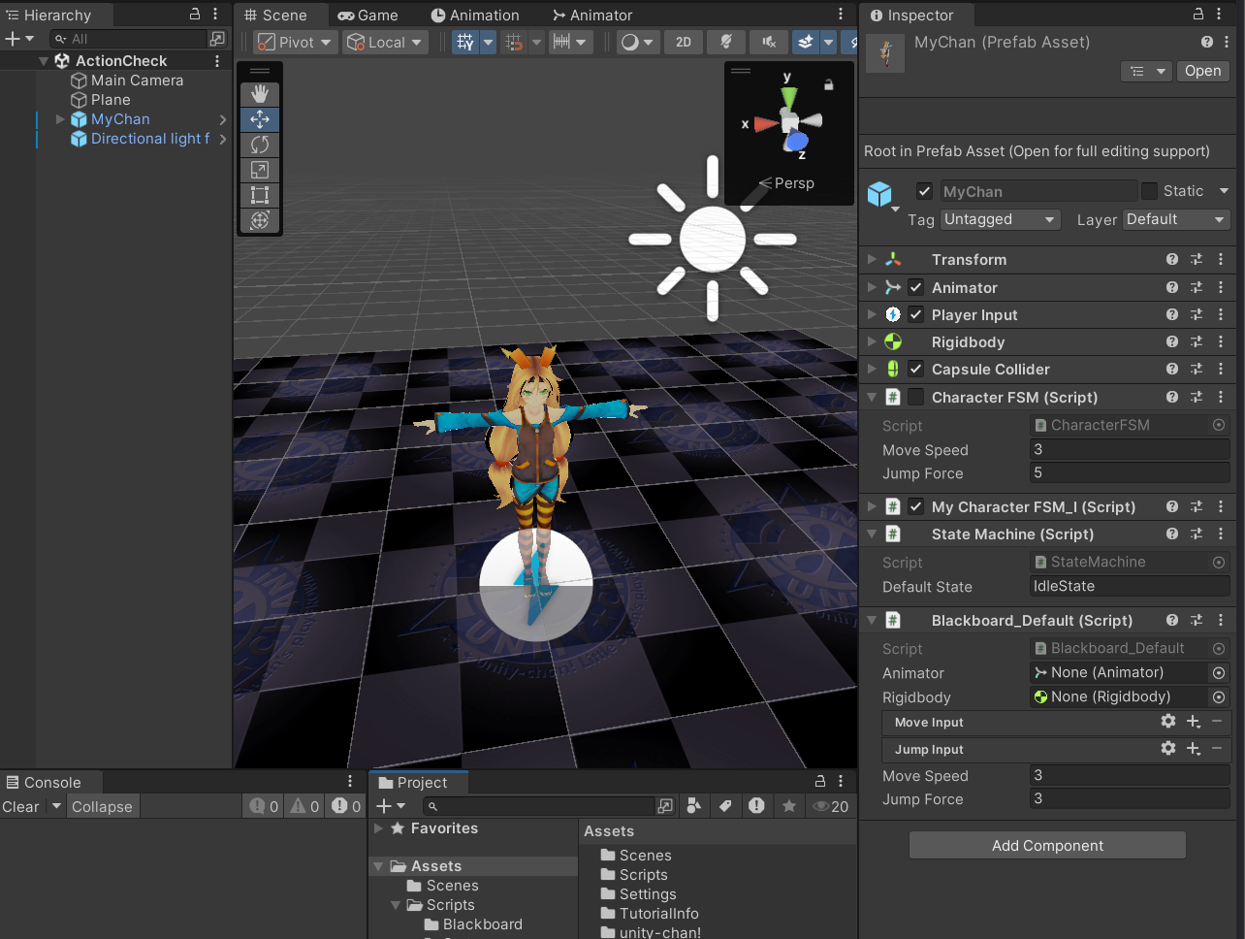Viewport: 1245px width, 939px height.
Task: Toggle grid snapping magnet icon
Action: tap(514, 42)
